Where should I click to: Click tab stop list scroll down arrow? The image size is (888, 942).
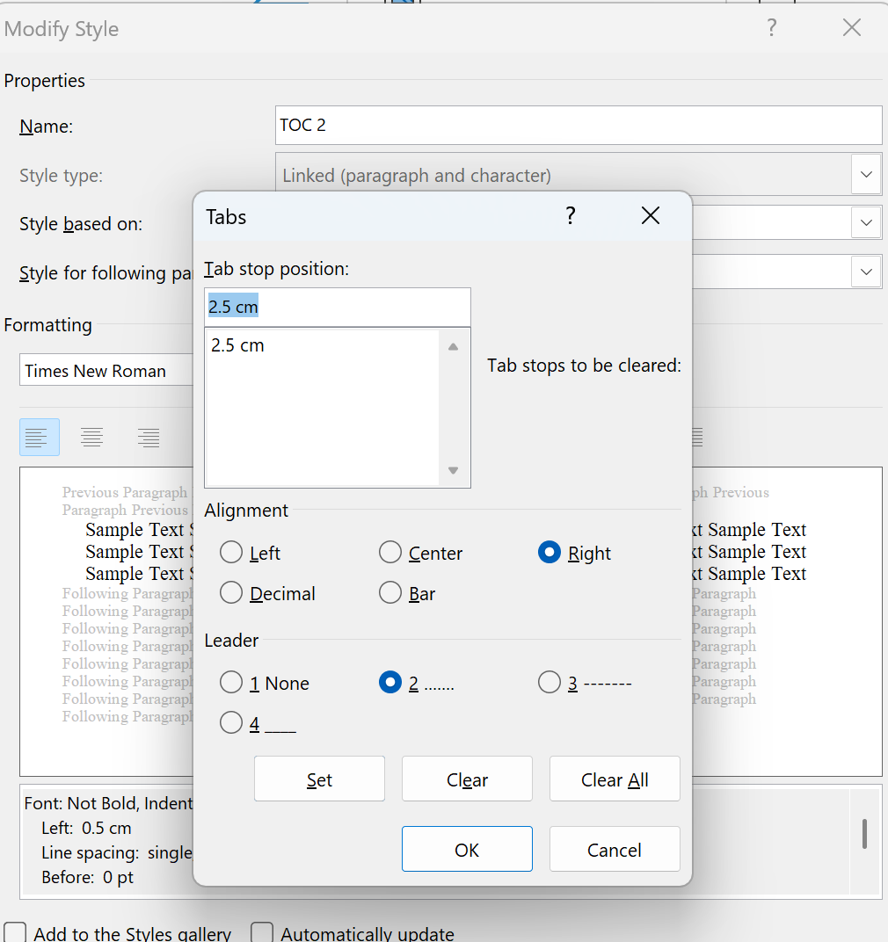[454, 470]
